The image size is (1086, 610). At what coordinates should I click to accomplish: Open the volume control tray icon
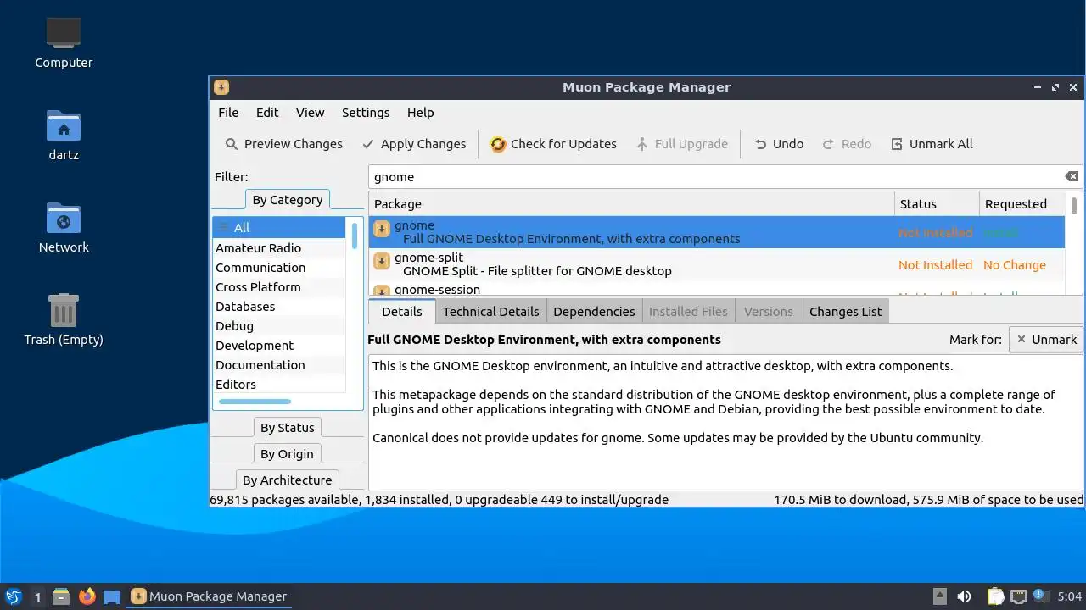[x=964, y=596]
